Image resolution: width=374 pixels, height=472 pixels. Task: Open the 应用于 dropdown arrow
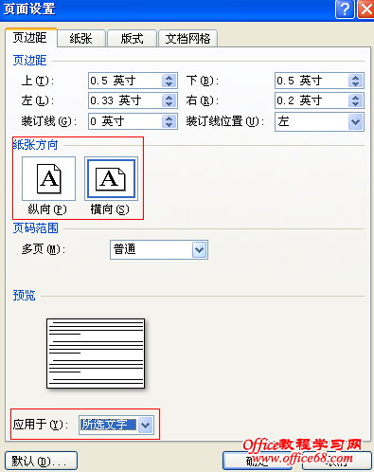[146, 425]
